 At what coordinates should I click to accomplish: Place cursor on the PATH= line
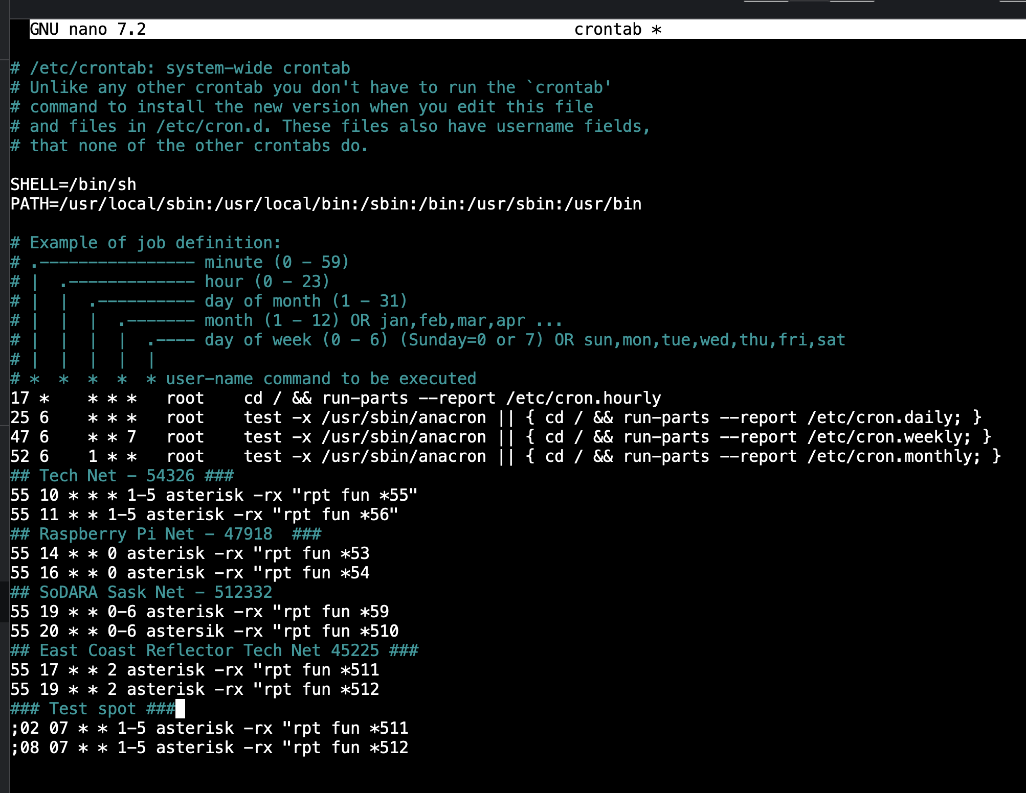[326, 204]
